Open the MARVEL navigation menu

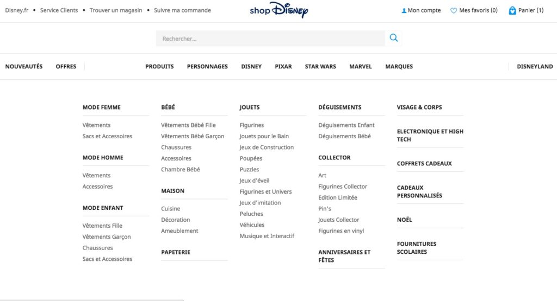point(361,67)
